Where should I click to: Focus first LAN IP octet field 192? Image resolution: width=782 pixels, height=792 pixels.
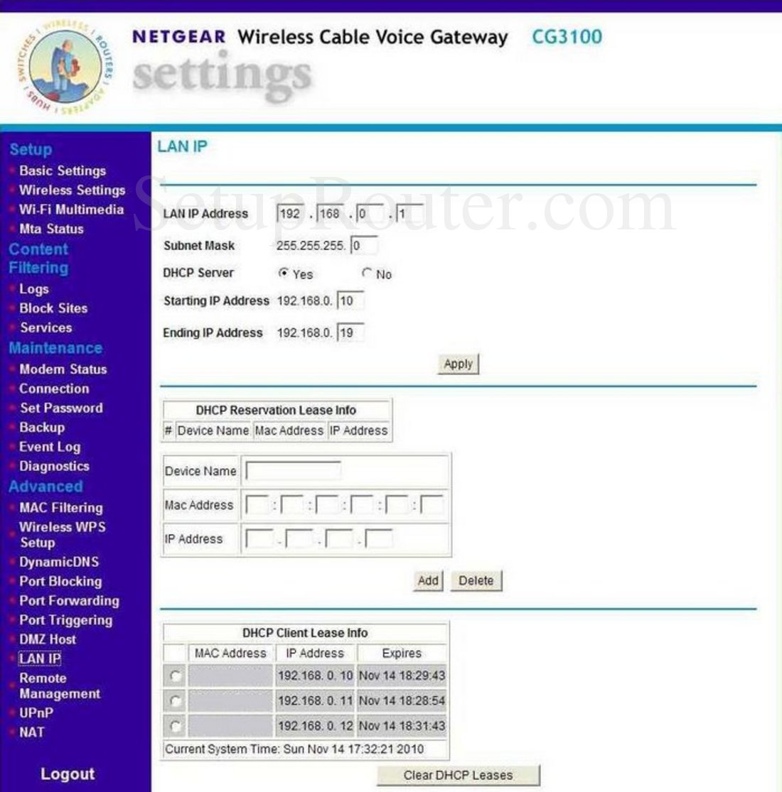pos(290,214)
